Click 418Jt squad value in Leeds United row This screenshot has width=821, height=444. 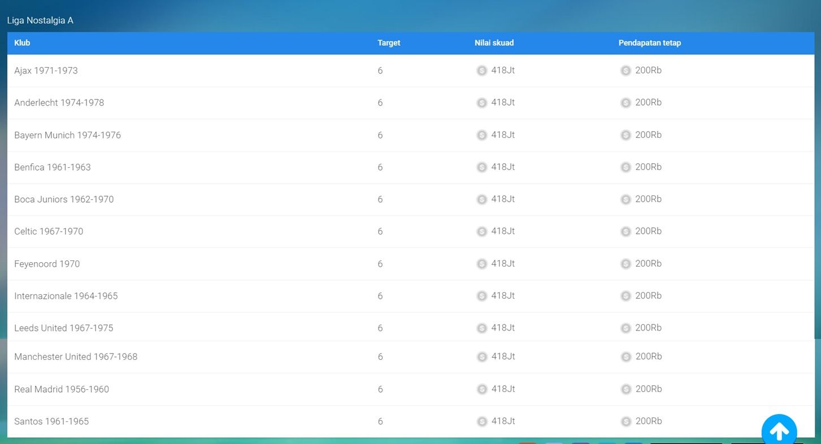pyautogui.click(x=503, y=328)
